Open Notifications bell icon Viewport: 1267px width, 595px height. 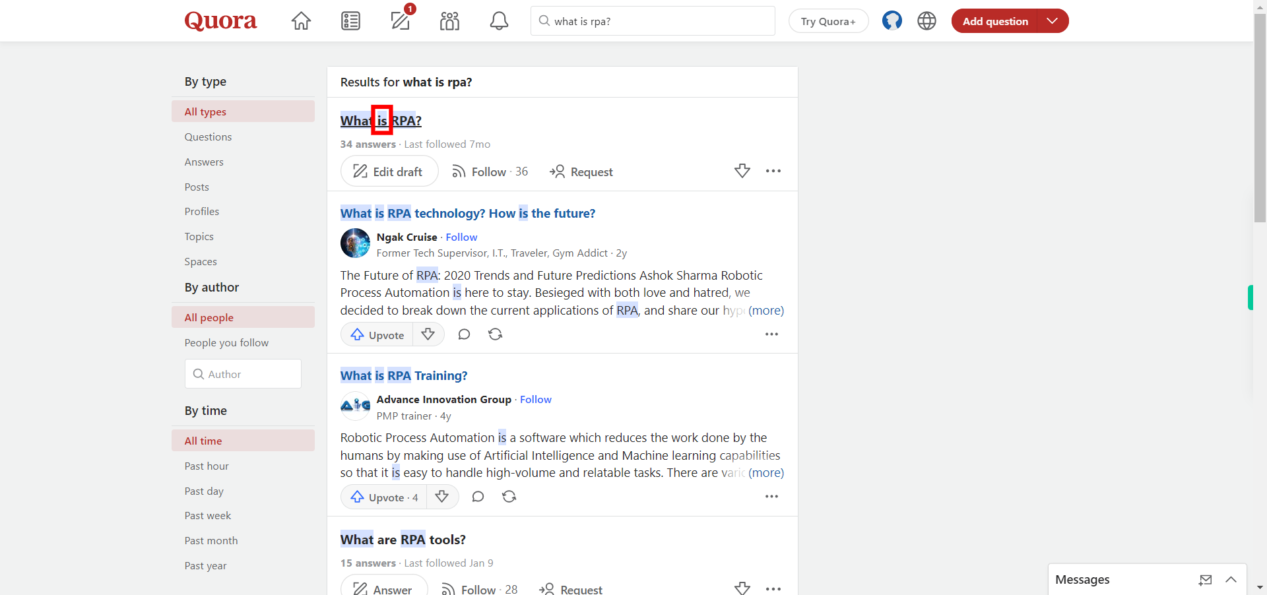pos(499,21)
